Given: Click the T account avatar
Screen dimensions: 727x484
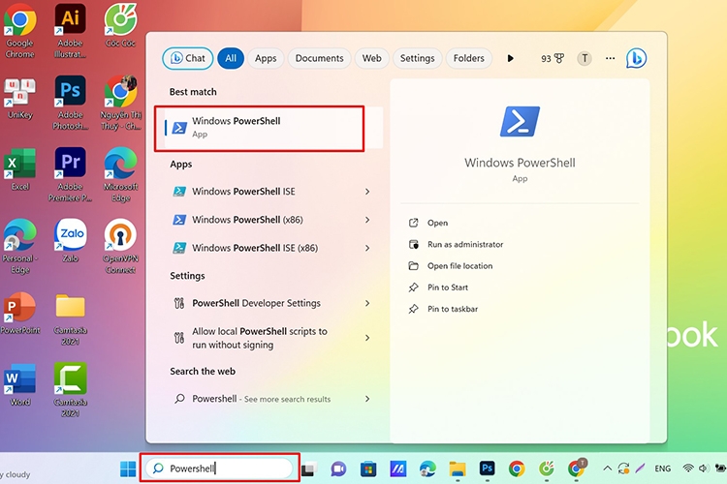Looking at the screenshot, I should [585, 58].
